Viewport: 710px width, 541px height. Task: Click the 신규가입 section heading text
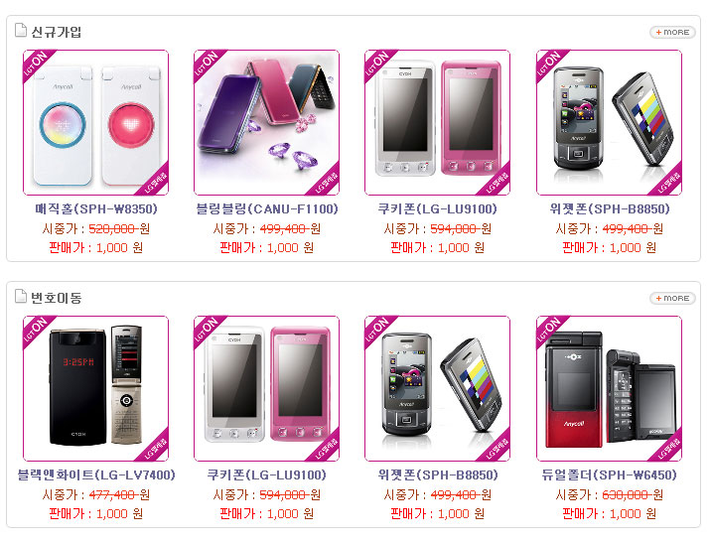pos(57,32)
